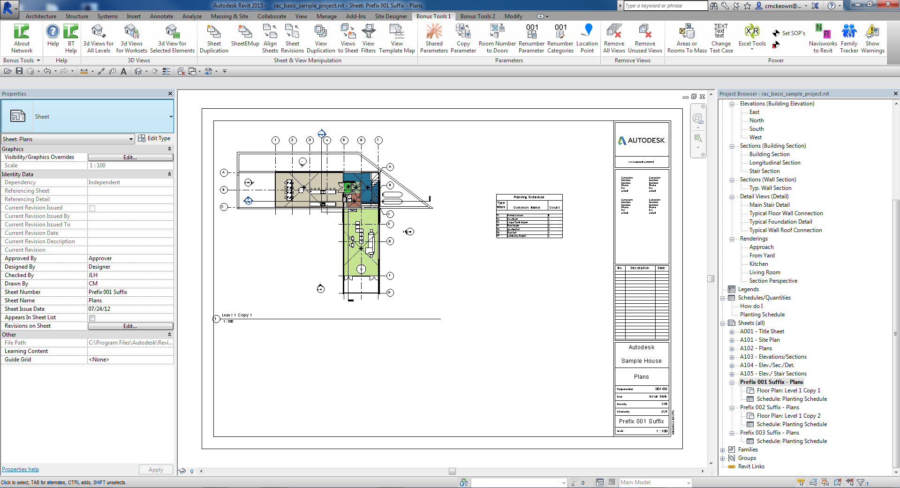Check the Appears In Sheet List checkbox
Screen dimensions: 900x488
pos(92,317)
